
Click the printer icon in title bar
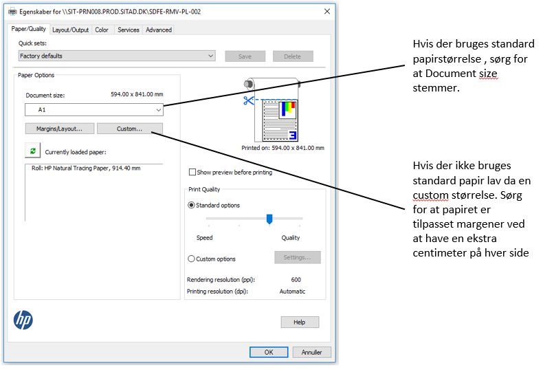[12, 12]
